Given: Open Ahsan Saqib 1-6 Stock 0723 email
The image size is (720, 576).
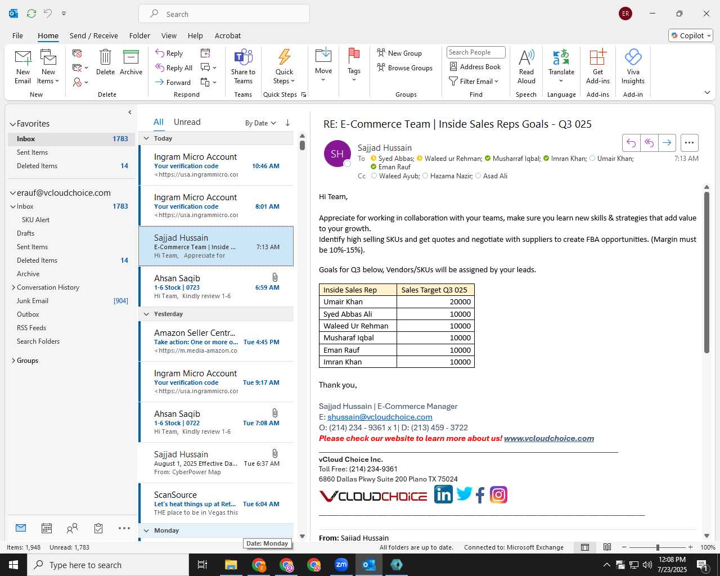Looking at the screenshot, I should coord(216,286).
